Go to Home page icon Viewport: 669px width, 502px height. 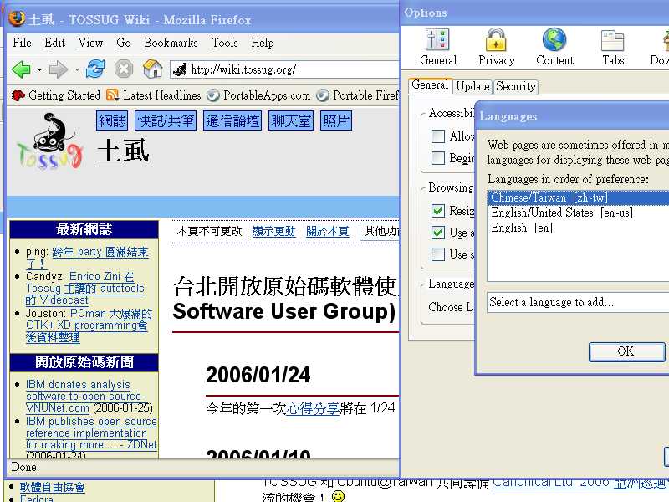click(152, 69)
